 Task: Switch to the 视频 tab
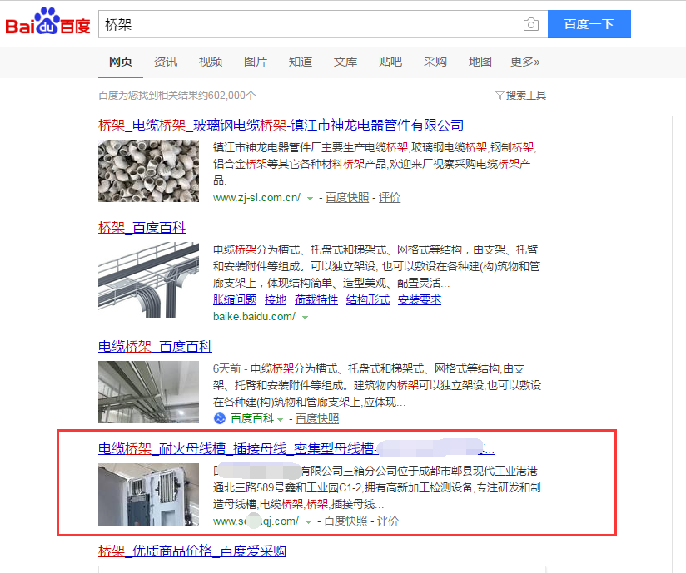click(x=211, y=62)
